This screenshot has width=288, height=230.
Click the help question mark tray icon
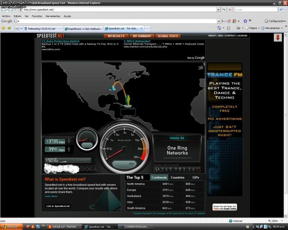coord(248,227)
